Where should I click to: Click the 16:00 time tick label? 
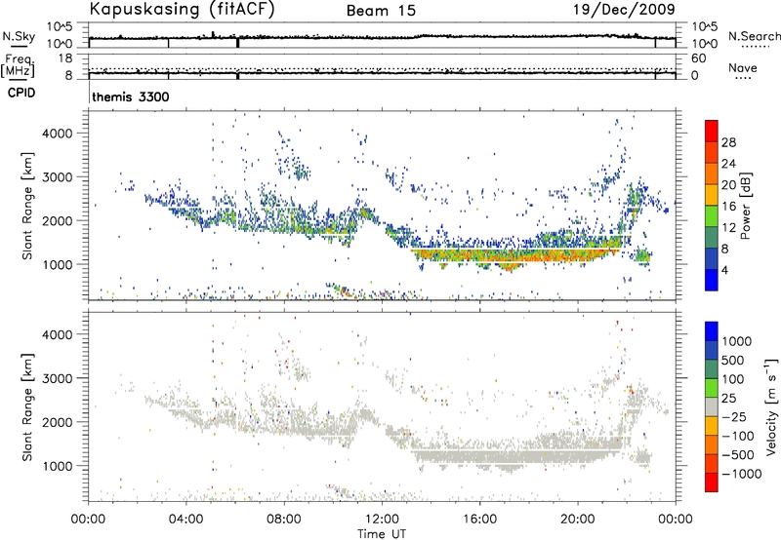479,520
